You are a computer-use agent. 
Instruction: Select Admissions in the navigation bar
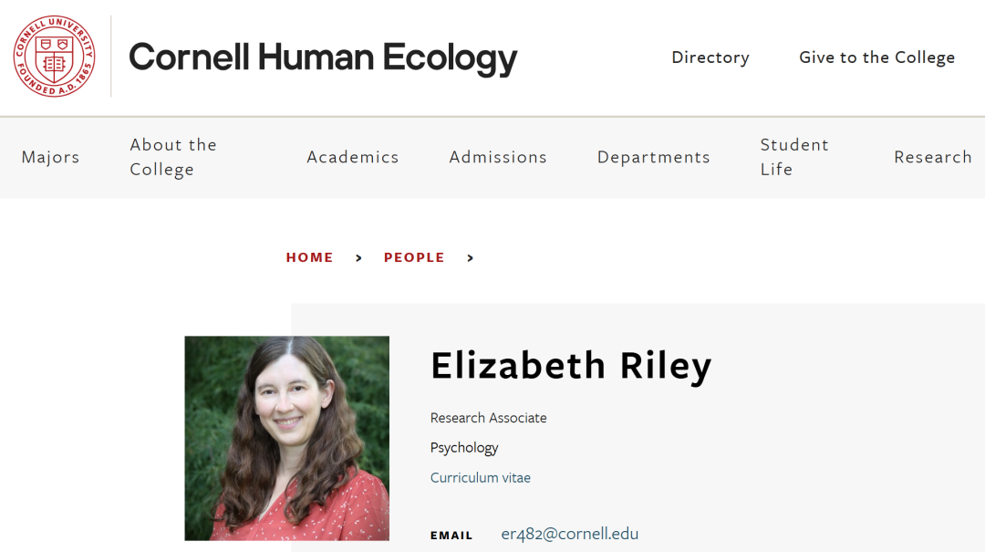pyautogui.click(x=498, y=157)
